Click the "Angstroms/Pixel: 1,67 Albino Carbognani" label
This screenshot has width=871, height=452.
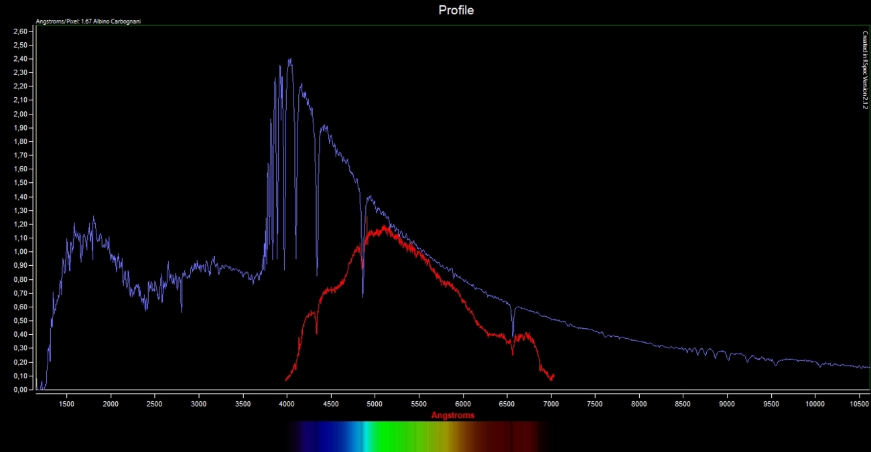pos(88,21)
